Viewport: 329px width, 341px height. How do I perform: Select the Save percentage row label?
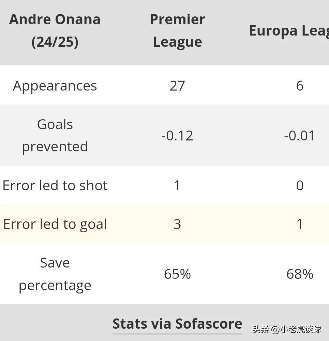55,274
